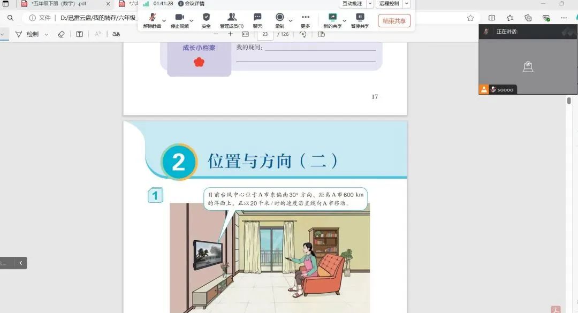Expand the Draw tool dropdown arrow

pos(47,34)
